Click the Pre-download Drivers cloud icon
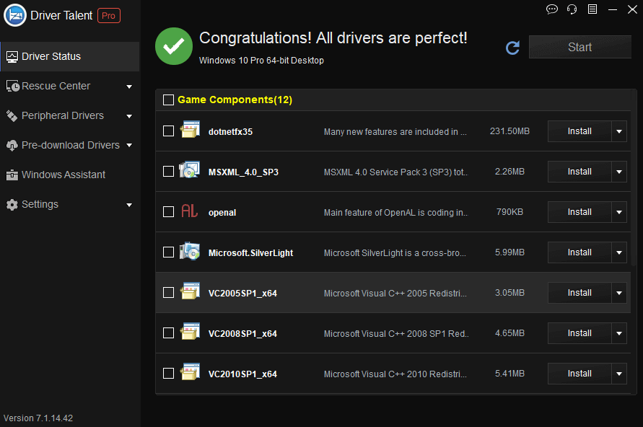The height and width of the screenshot is (427, 643). 12,146
